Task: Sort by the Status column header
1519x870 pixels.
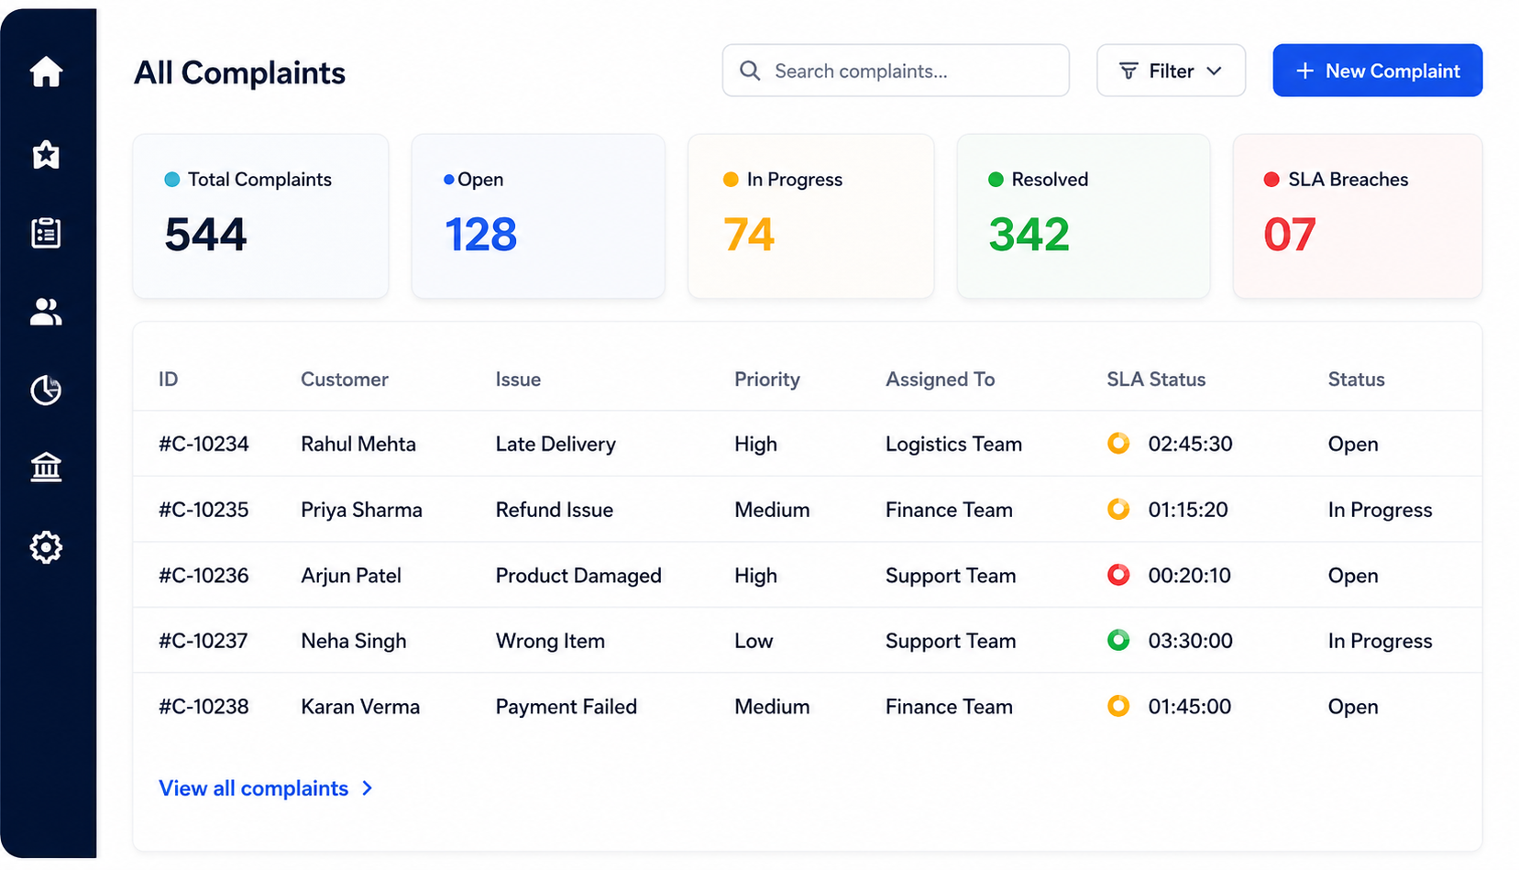Action: (x=1356, y=380)
